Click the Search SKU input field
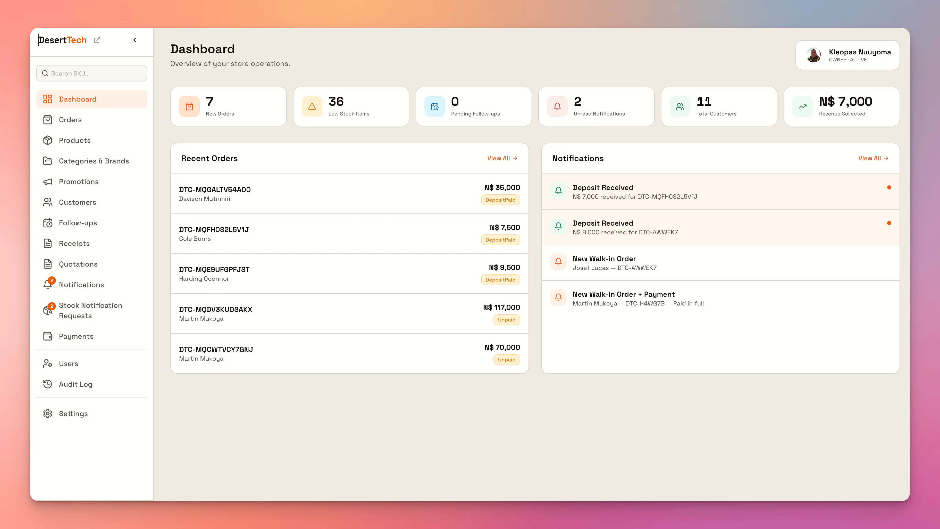 pyautogui.click(x=91, y=73)
